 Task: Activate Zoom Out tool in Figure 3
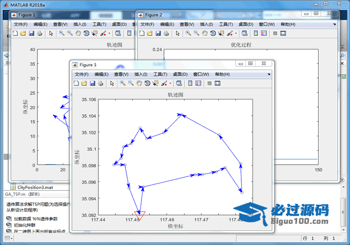(x=131, y=83)
